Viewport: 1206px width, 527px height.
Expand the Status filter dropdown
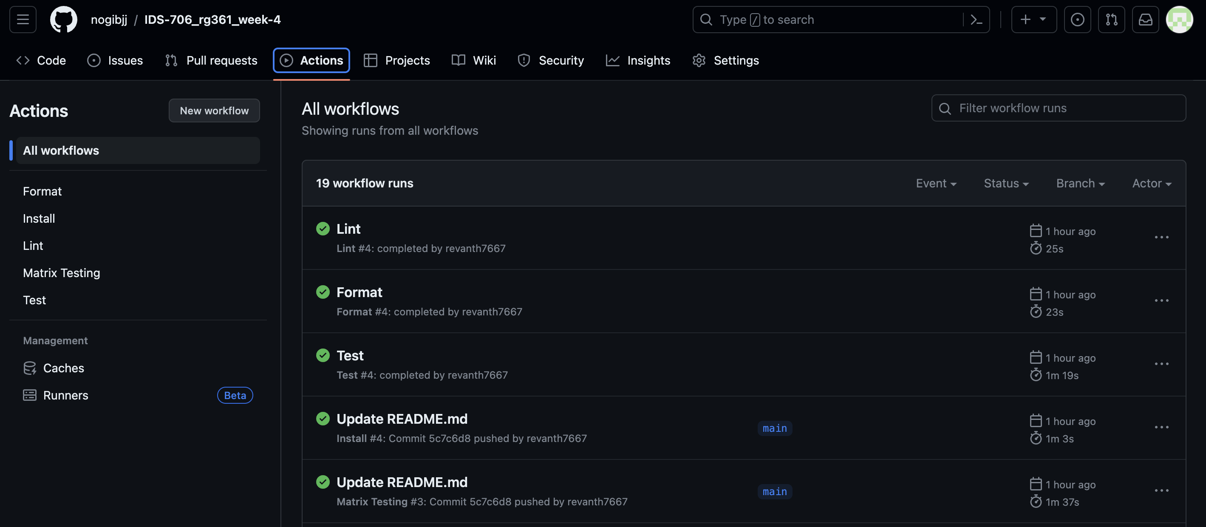coord(1006,184)
